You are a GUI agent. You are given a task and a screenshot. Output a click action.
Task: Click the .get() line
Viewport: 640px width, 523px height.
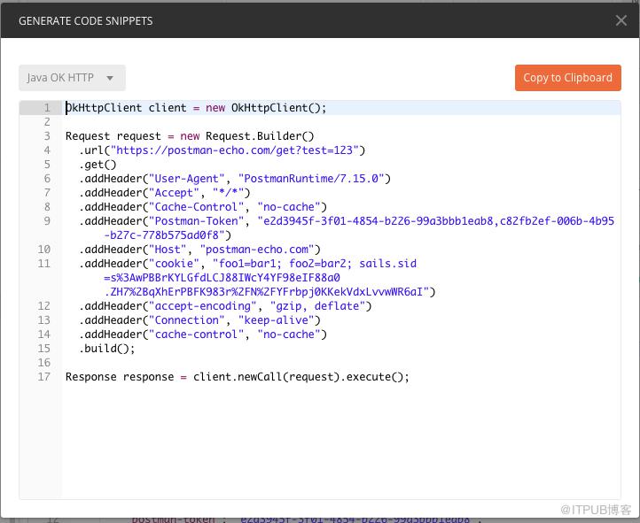point(98,165)
